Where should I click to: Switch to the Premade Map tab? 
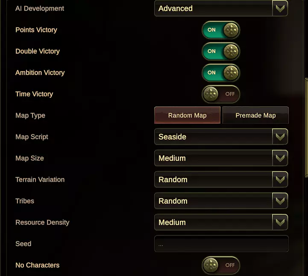pos(255,116)
